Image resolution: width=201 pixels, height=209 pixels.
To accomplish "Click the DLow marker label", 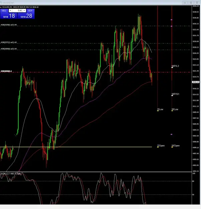I will pyautogui.click(x=160, y=109).
